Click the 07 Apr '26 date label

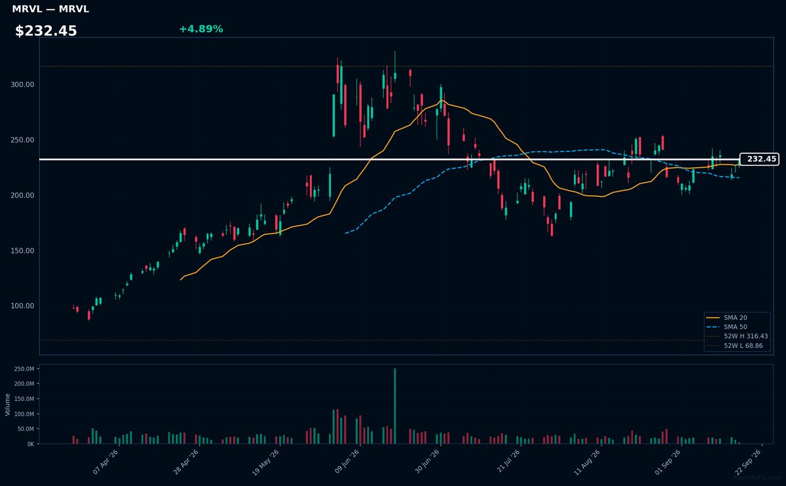pos(106,461)
